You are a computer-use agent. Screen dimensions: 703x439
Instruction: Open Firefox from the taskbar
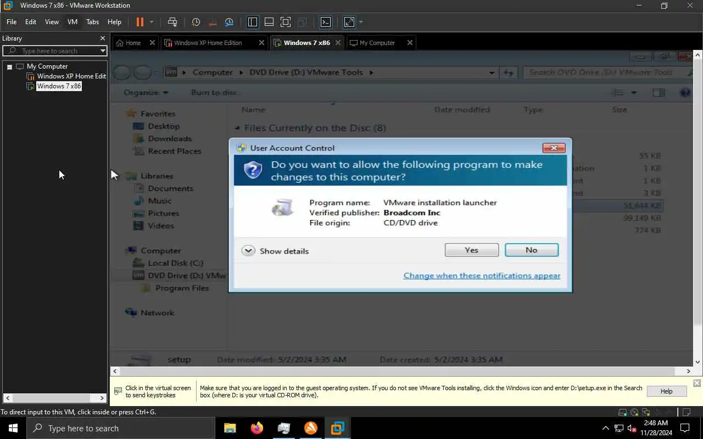coord(256,428)
